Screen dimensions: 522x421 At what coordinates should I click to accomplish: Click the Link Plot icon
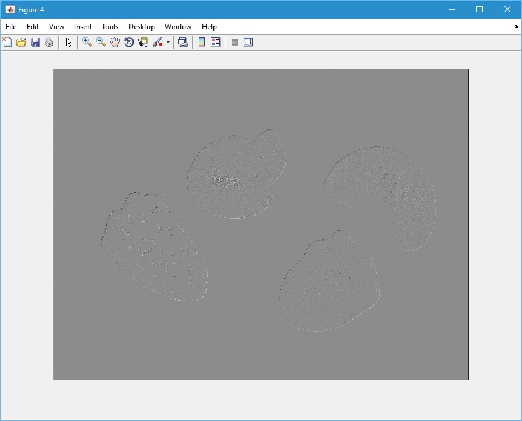[x=182, y=42]
